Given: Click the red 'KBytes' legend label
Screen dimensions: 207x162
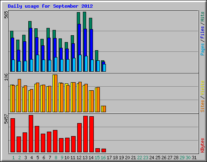Looking at the screenshot, I should tap(203, 145).
